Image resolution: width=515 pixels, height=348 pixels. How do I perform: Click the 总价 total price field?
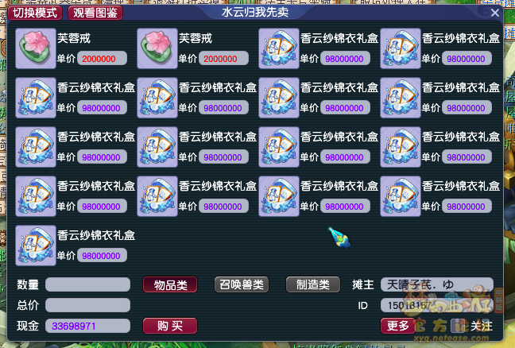(87, 305)
